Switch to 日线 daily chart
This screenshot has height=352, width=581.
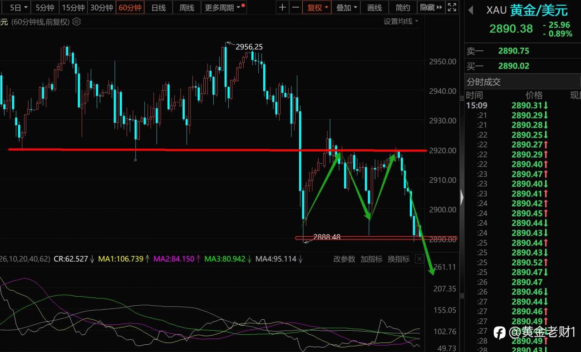[158, 7]
